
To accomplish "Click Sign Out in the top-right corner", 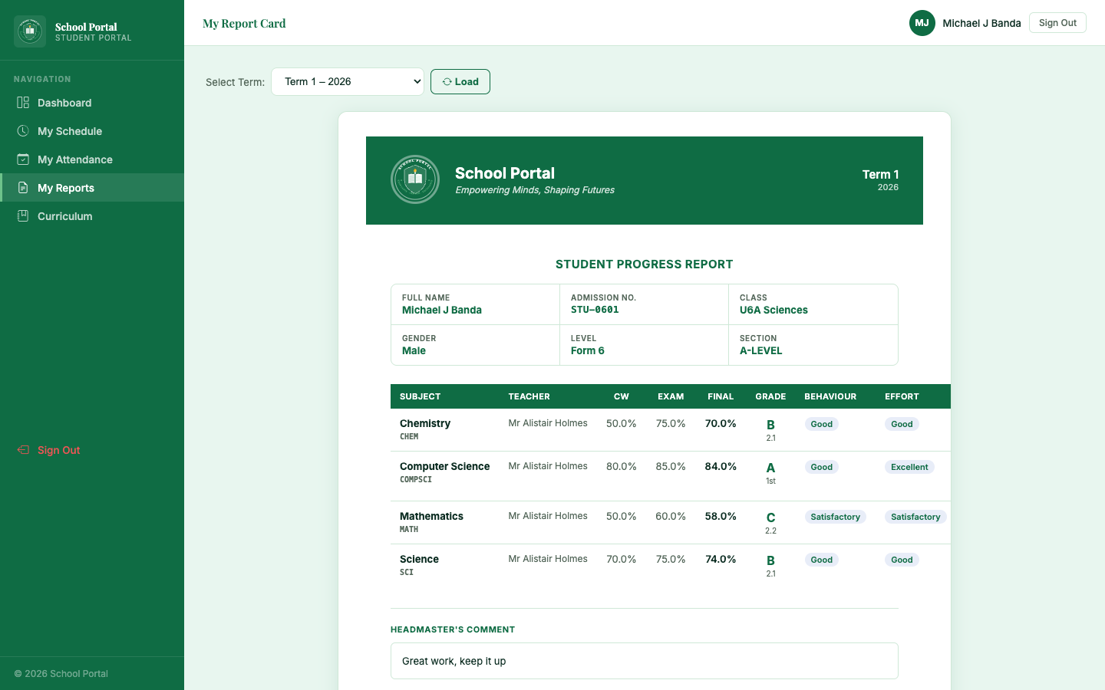I will pyautogui.click(x=1057, y=22).
